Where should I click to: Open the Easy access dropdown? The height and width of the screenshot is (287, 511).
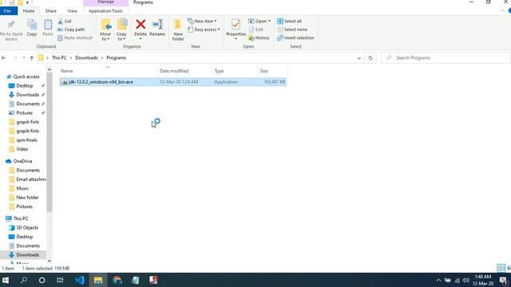tap(204, 29)
